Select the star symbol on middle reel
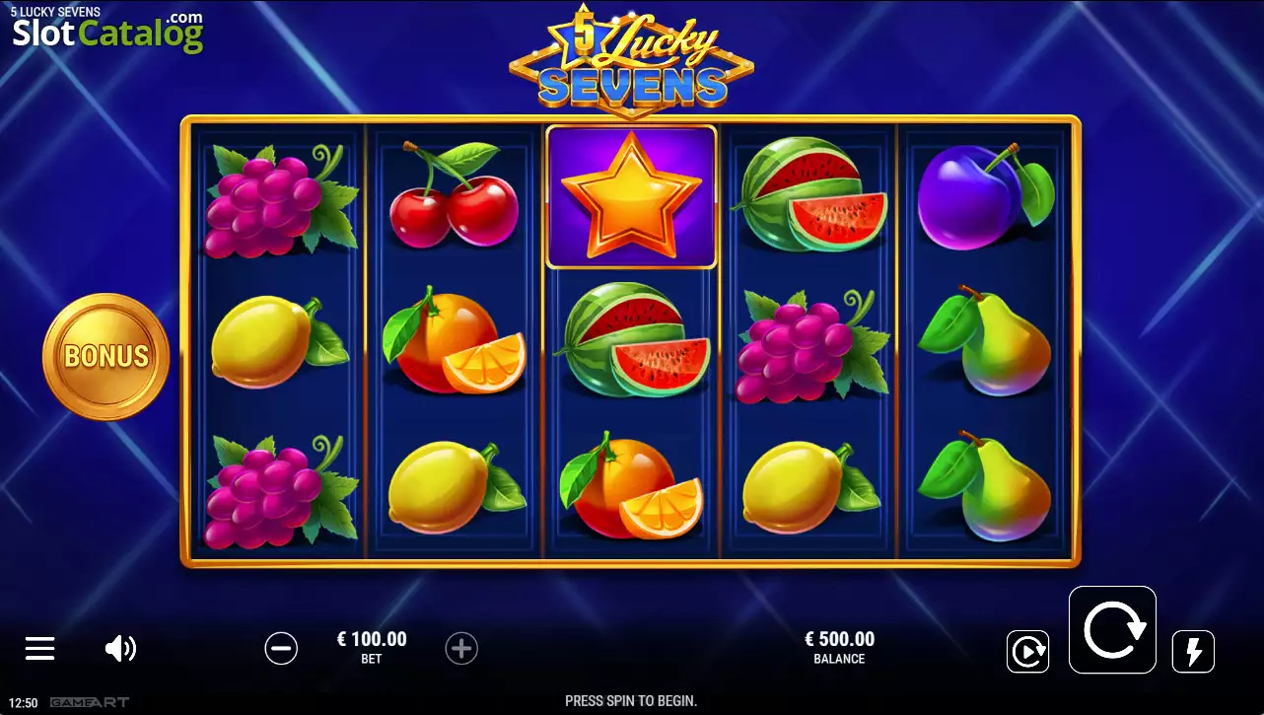 pyautogui.click(x=631, y=197)
